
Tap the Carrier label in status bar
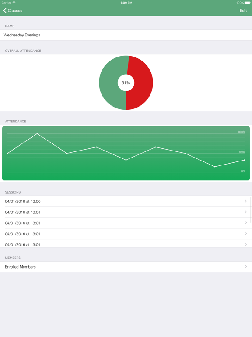click(6, 3)
